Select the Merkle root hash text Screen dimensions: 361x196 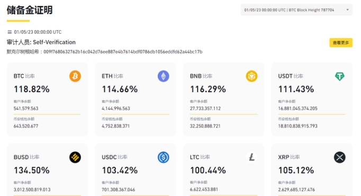point(123,52)
